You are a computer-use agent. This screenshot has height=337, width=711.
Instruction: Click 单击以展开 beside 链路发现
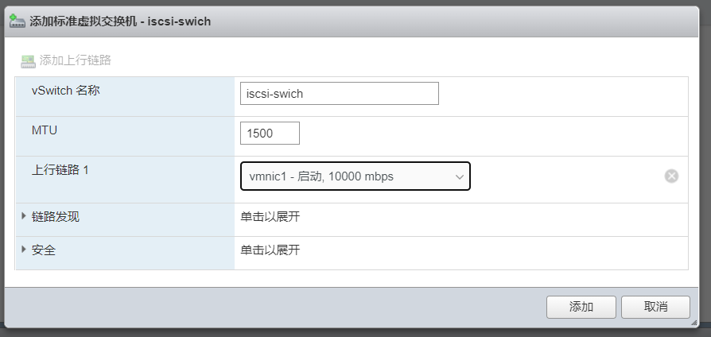270,217
